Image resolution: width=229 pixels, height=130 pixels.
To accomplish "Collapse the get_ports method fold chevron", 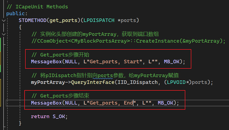I will (4, 21).
